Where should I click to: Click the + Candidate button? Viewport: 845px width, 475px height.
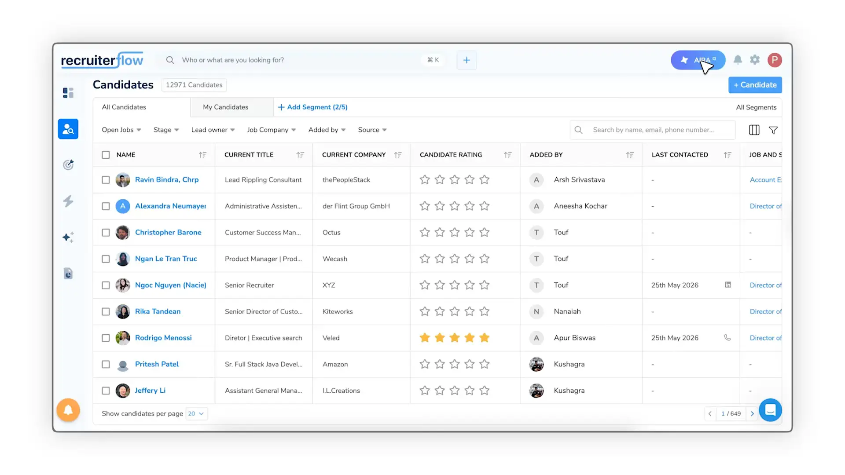(x=755, y=85)
